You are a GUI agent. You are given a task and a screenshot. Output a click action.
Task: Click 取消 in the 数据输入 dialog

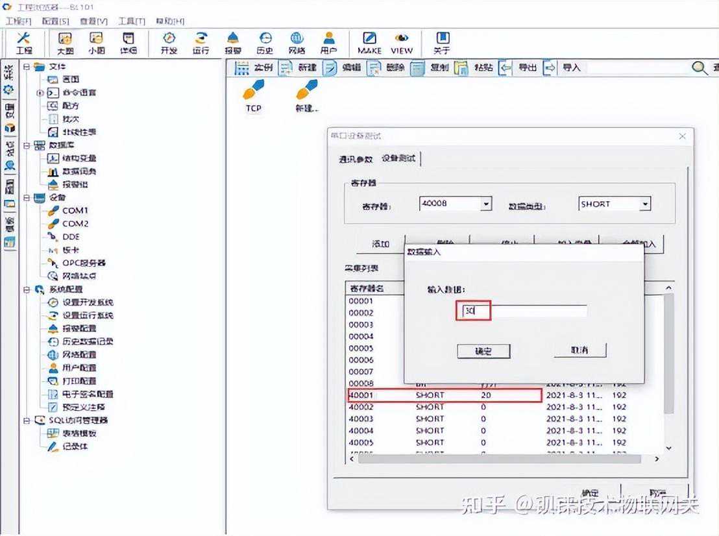point(579,350)
